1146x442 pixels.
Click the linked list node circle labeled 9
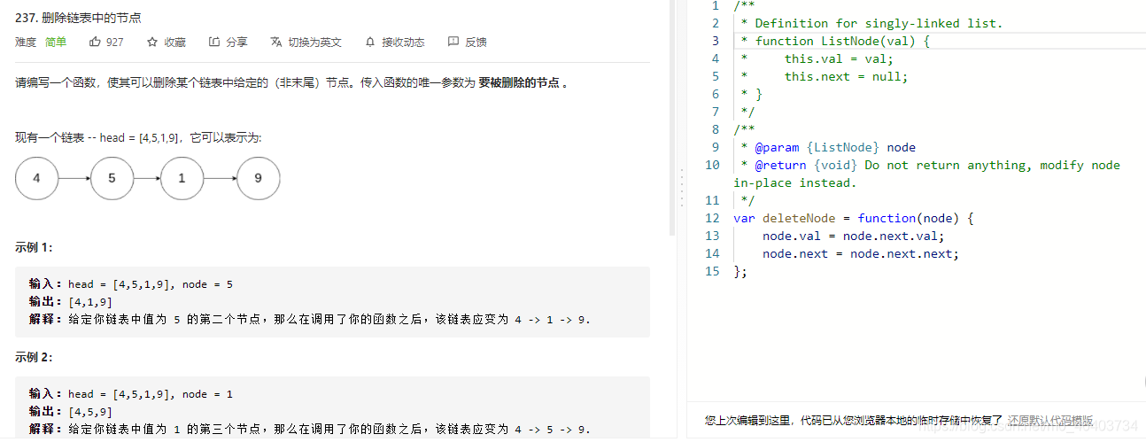pos(258,178)
